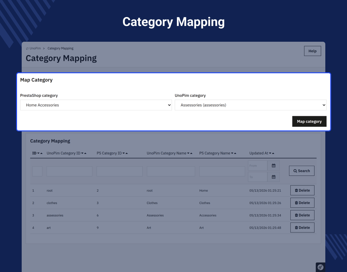This screenshot has width=347, height=272.
Task: Click the Map category button
Action: [309, 121]
